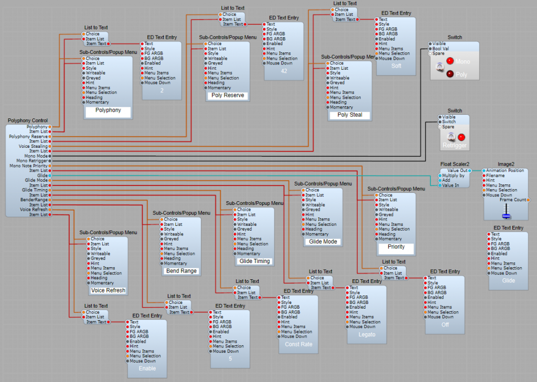Click the Frame Count pin on Image2
Image resolution: width=537 pixels, height=382 pixels.
(x=528, y=200)
